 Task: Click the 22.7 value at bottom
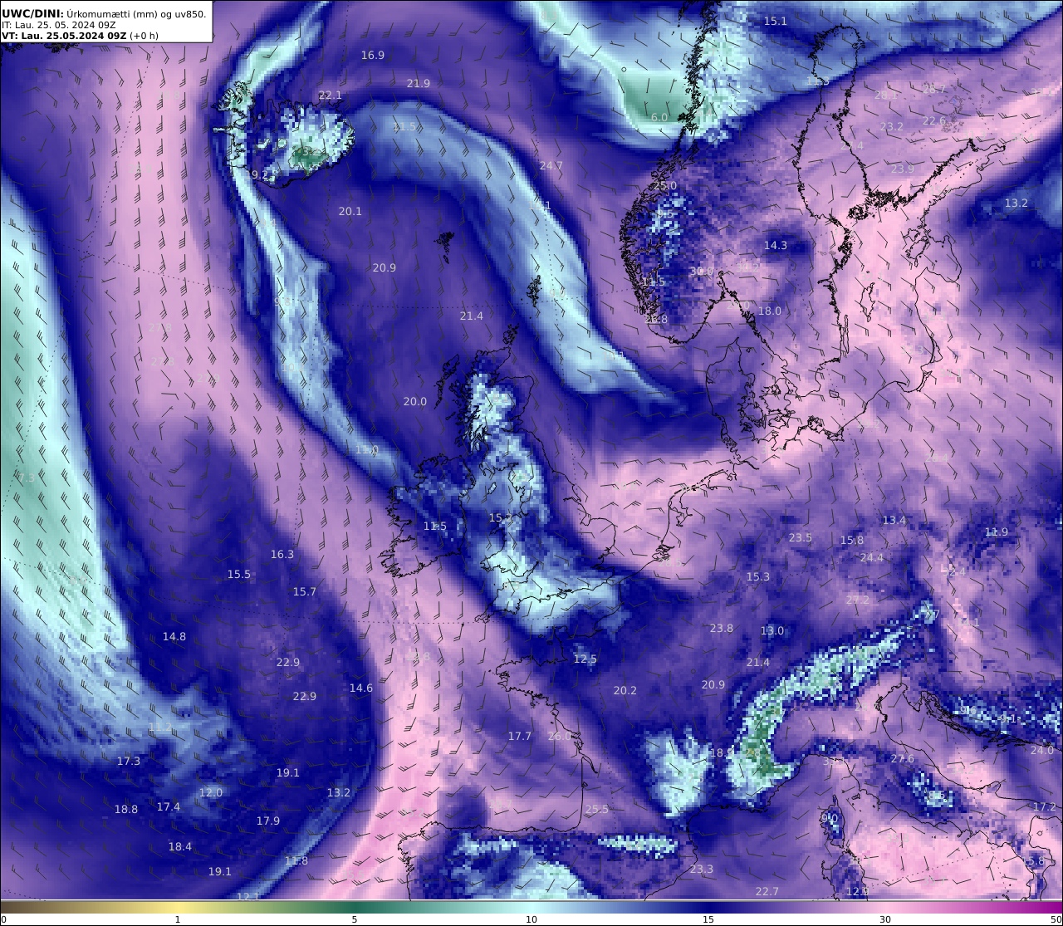point(767,891)
